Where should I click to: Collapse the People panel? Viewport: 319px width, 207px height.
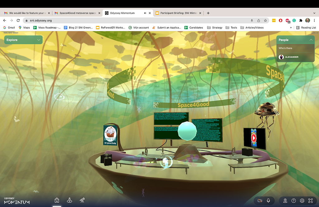[x=311, y=40]
